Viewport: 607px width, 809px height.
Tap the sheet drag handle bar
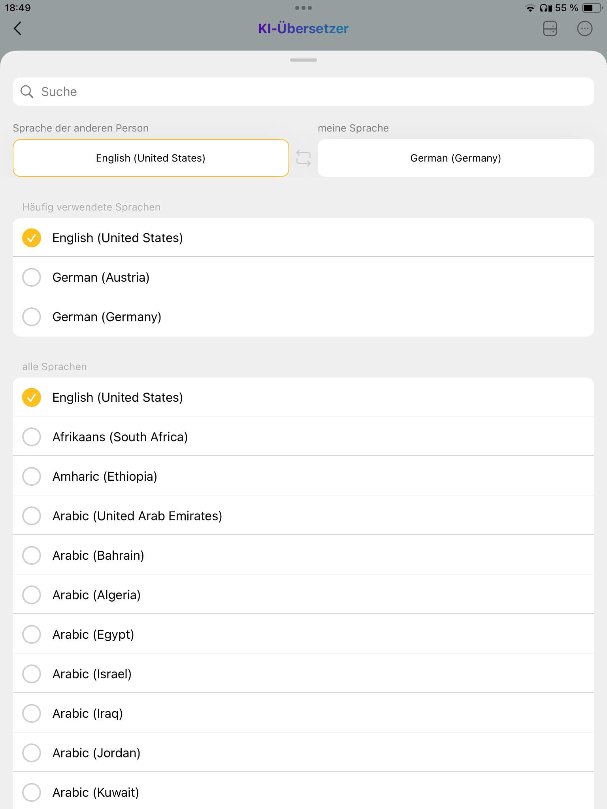pyautogui.click(x=303, y=60)
